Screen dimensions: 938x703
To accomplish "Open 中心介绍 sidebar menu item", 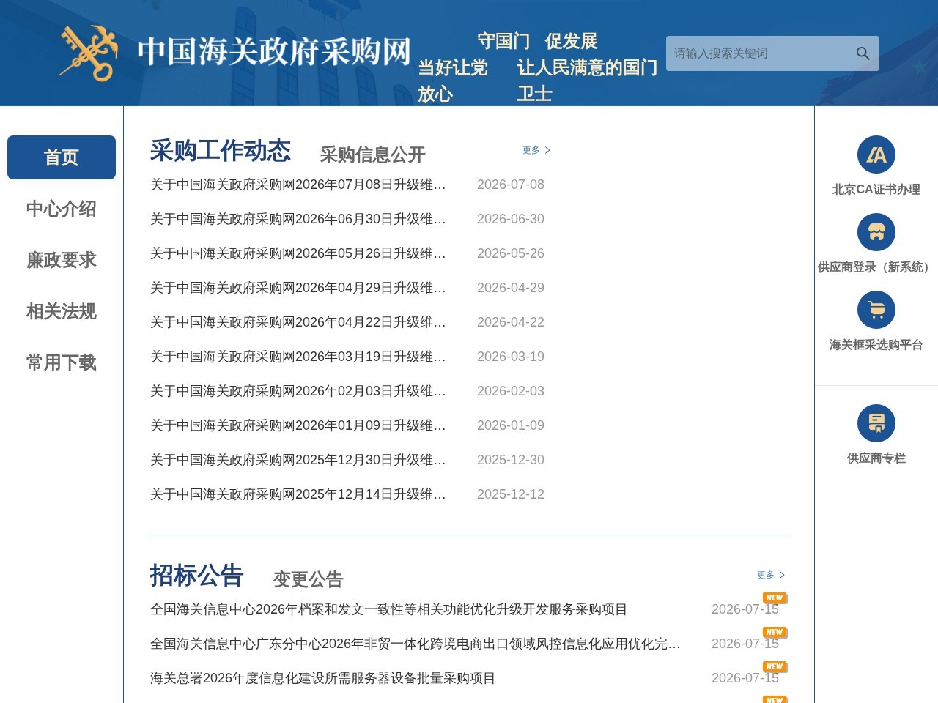I will pos(62,209).
